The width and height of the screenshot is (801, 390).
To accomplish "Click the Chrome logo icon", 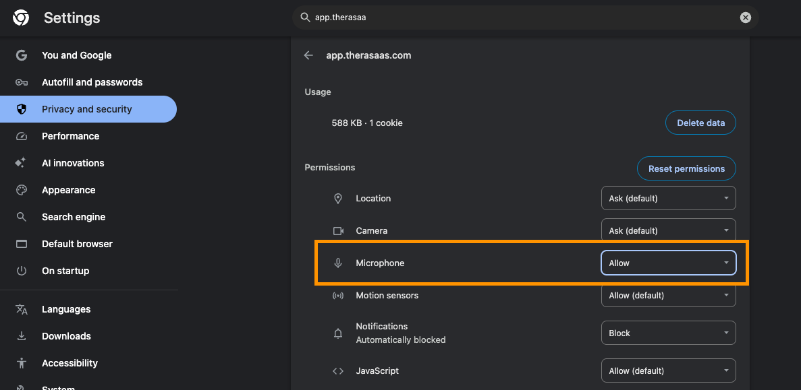I will pos(21,18).
